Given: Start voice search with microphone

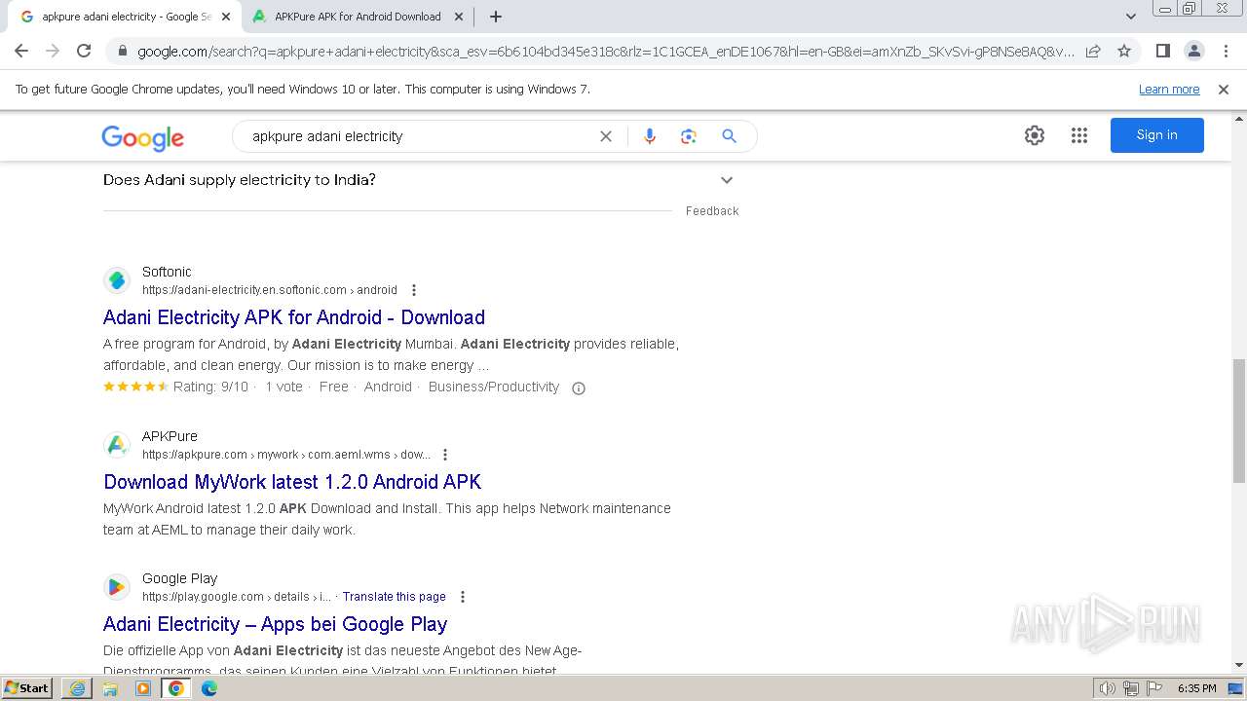Looking at the screenshot, I should 650,136.
